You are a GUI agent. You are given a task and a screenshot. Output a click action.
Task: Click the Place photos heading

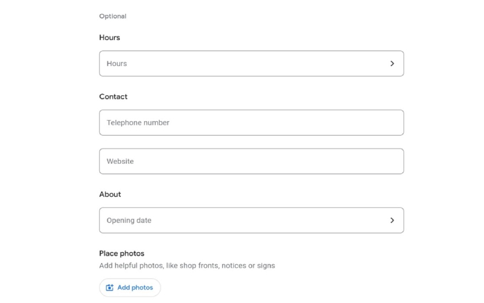coord(122,253)
